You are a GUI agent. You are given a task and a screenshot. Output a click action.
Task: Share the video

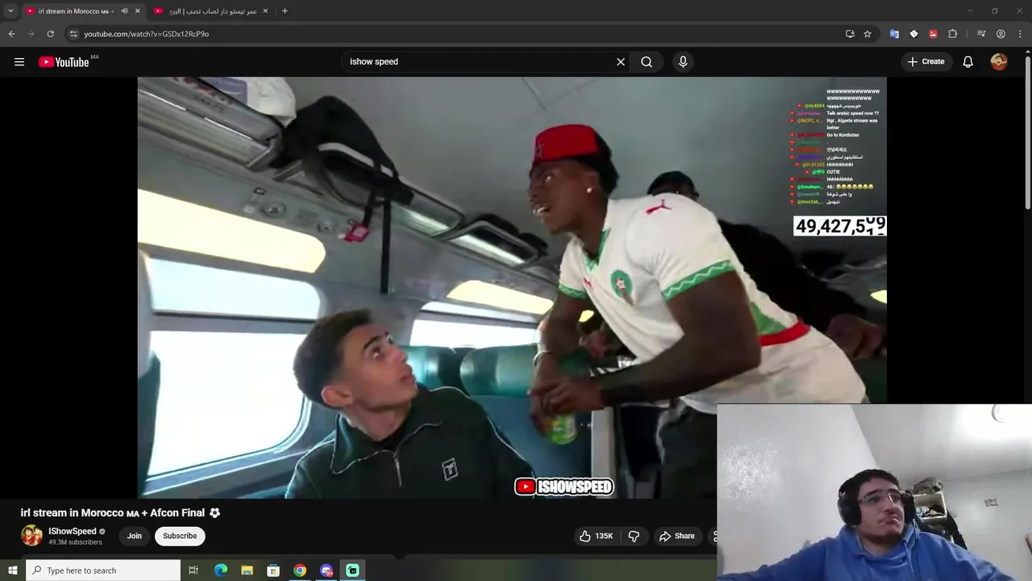(x=676, y=536)
